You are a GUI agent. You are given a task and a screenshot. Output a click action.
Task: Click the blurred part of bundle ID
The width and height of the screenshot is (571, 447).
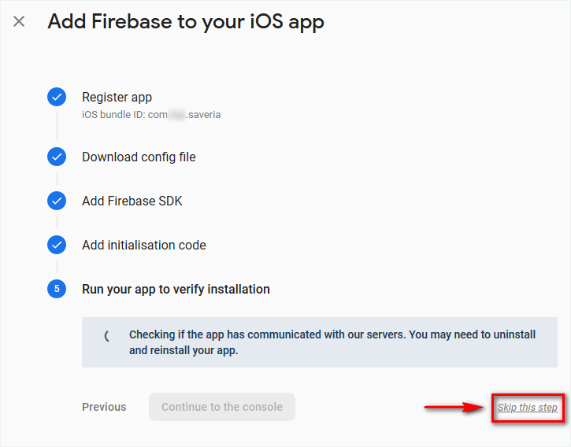pos(177,115)
